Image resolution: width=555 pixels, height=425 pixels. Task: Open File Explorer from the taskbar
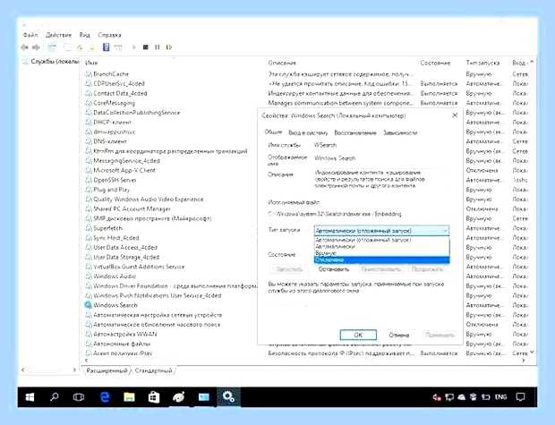[x=129, y=397]
